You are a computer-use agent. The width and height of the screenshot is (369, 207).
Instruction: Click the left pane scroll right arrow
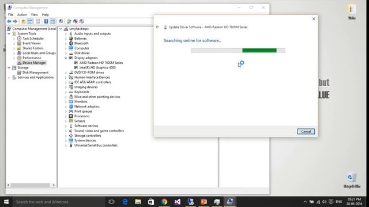click(x=54, y=185)
